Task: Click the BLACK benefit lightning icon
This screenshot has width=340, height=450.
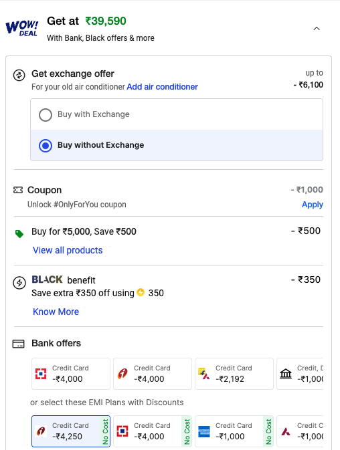Action: pos(19,283)
